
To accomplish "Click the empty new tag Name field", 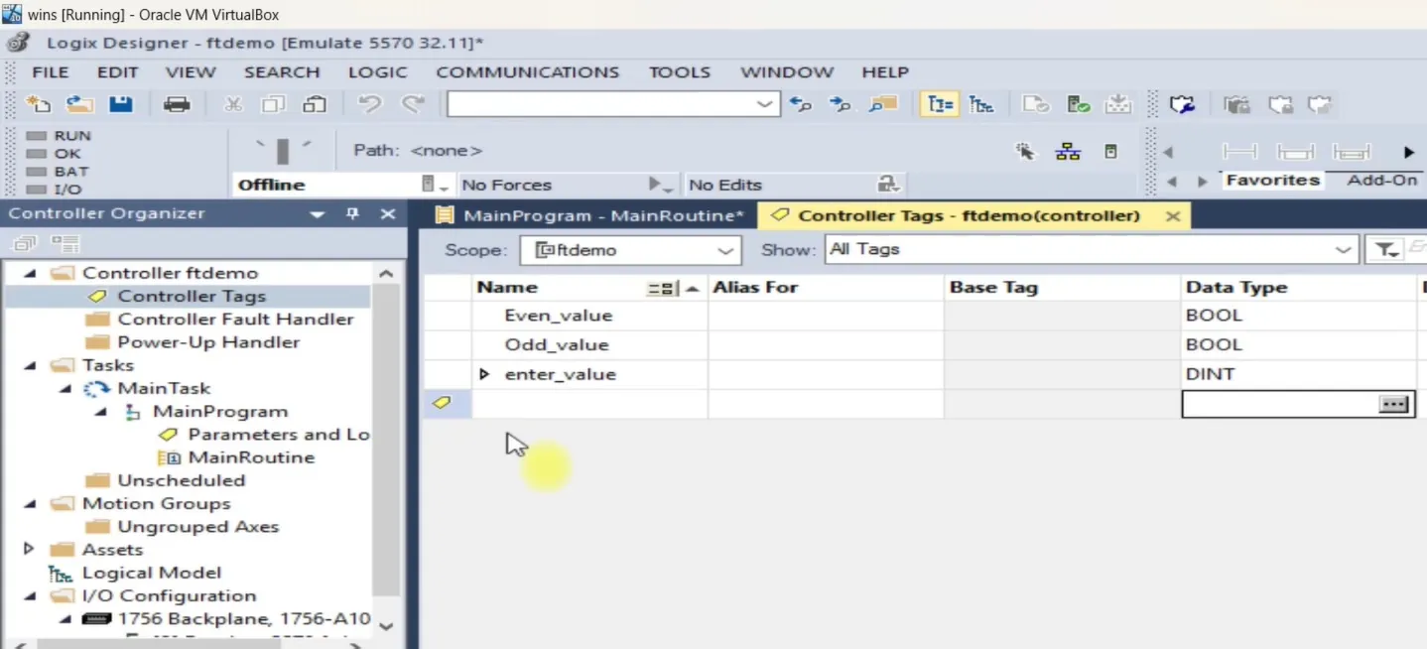I will (589, 404).
